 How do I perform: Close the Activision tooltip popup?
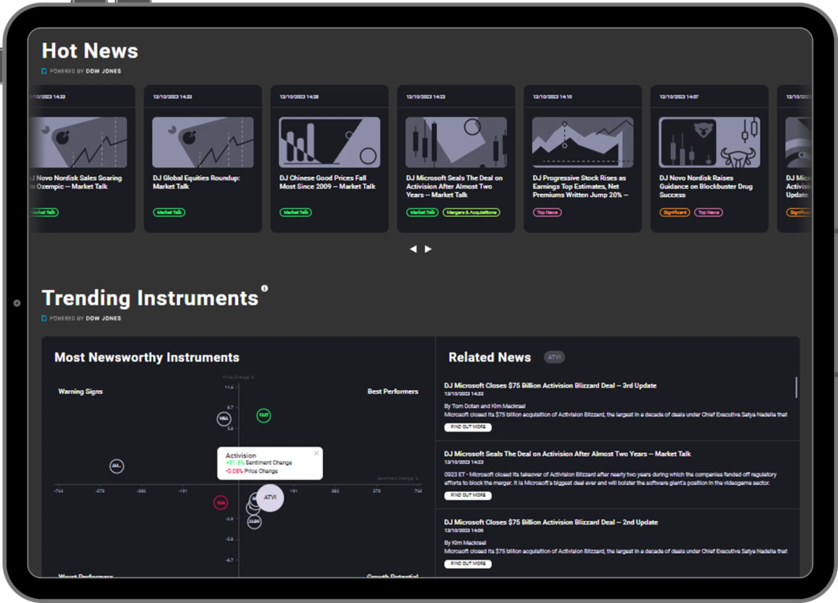click(316, 453)
